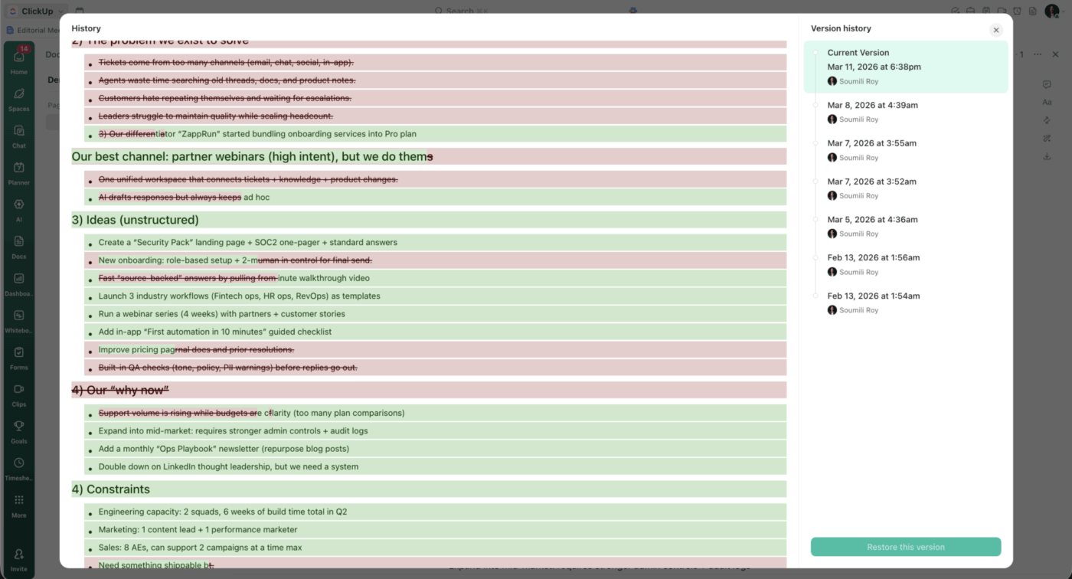This screenshot has width=1072, height=579.
Task: Open Goals from the left sidebar
Action: coord(18,431)
